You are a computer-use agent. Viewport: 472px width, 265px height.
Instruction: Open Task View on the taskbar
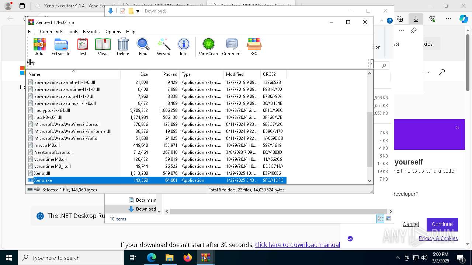click(133, 258)
